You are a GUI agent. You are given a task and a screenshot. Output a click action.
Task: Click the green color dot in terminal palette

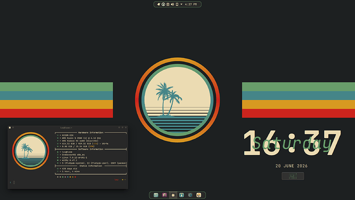[x=63, y=177]
